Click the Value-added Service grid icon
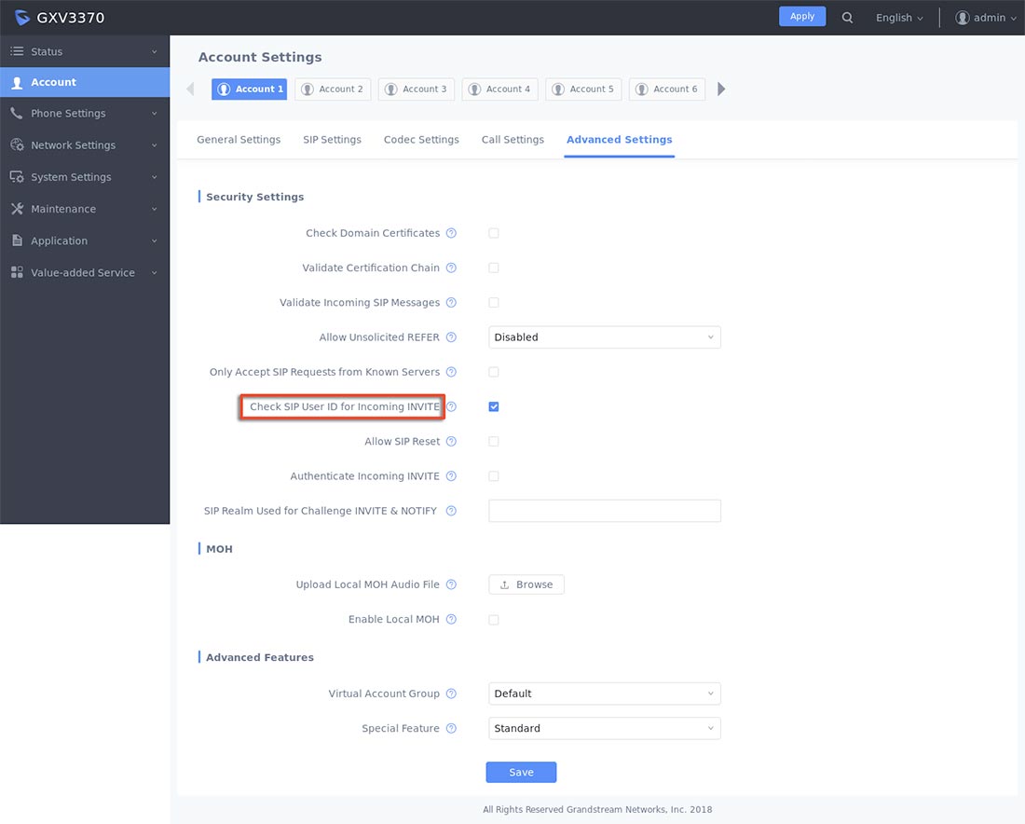 pos(17,273)
